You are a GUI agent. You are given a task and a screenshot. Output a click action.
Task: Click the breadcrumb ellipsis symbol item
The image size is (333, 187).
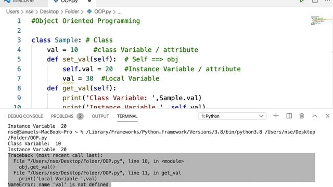point(120,12)
